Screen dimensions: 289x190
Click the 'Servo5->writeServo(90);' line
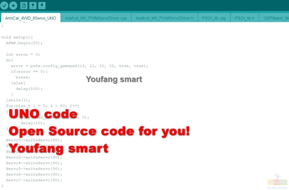[x=34, y=169]
